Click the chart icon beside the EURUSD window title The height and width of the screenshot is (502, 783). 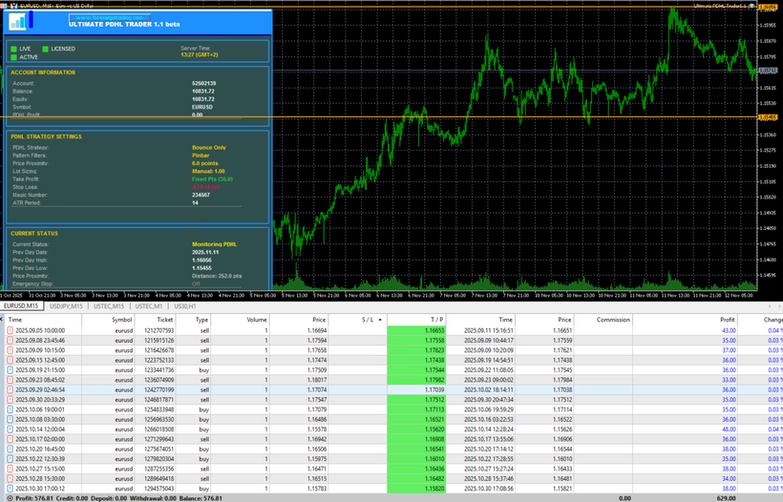(13, 6)
